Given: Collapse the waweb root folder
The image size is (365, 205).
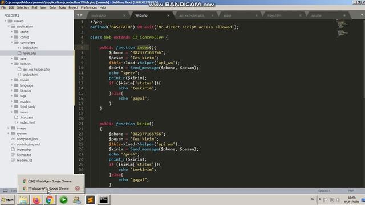Looking at the screenshot, I should [x=5, y=21].
